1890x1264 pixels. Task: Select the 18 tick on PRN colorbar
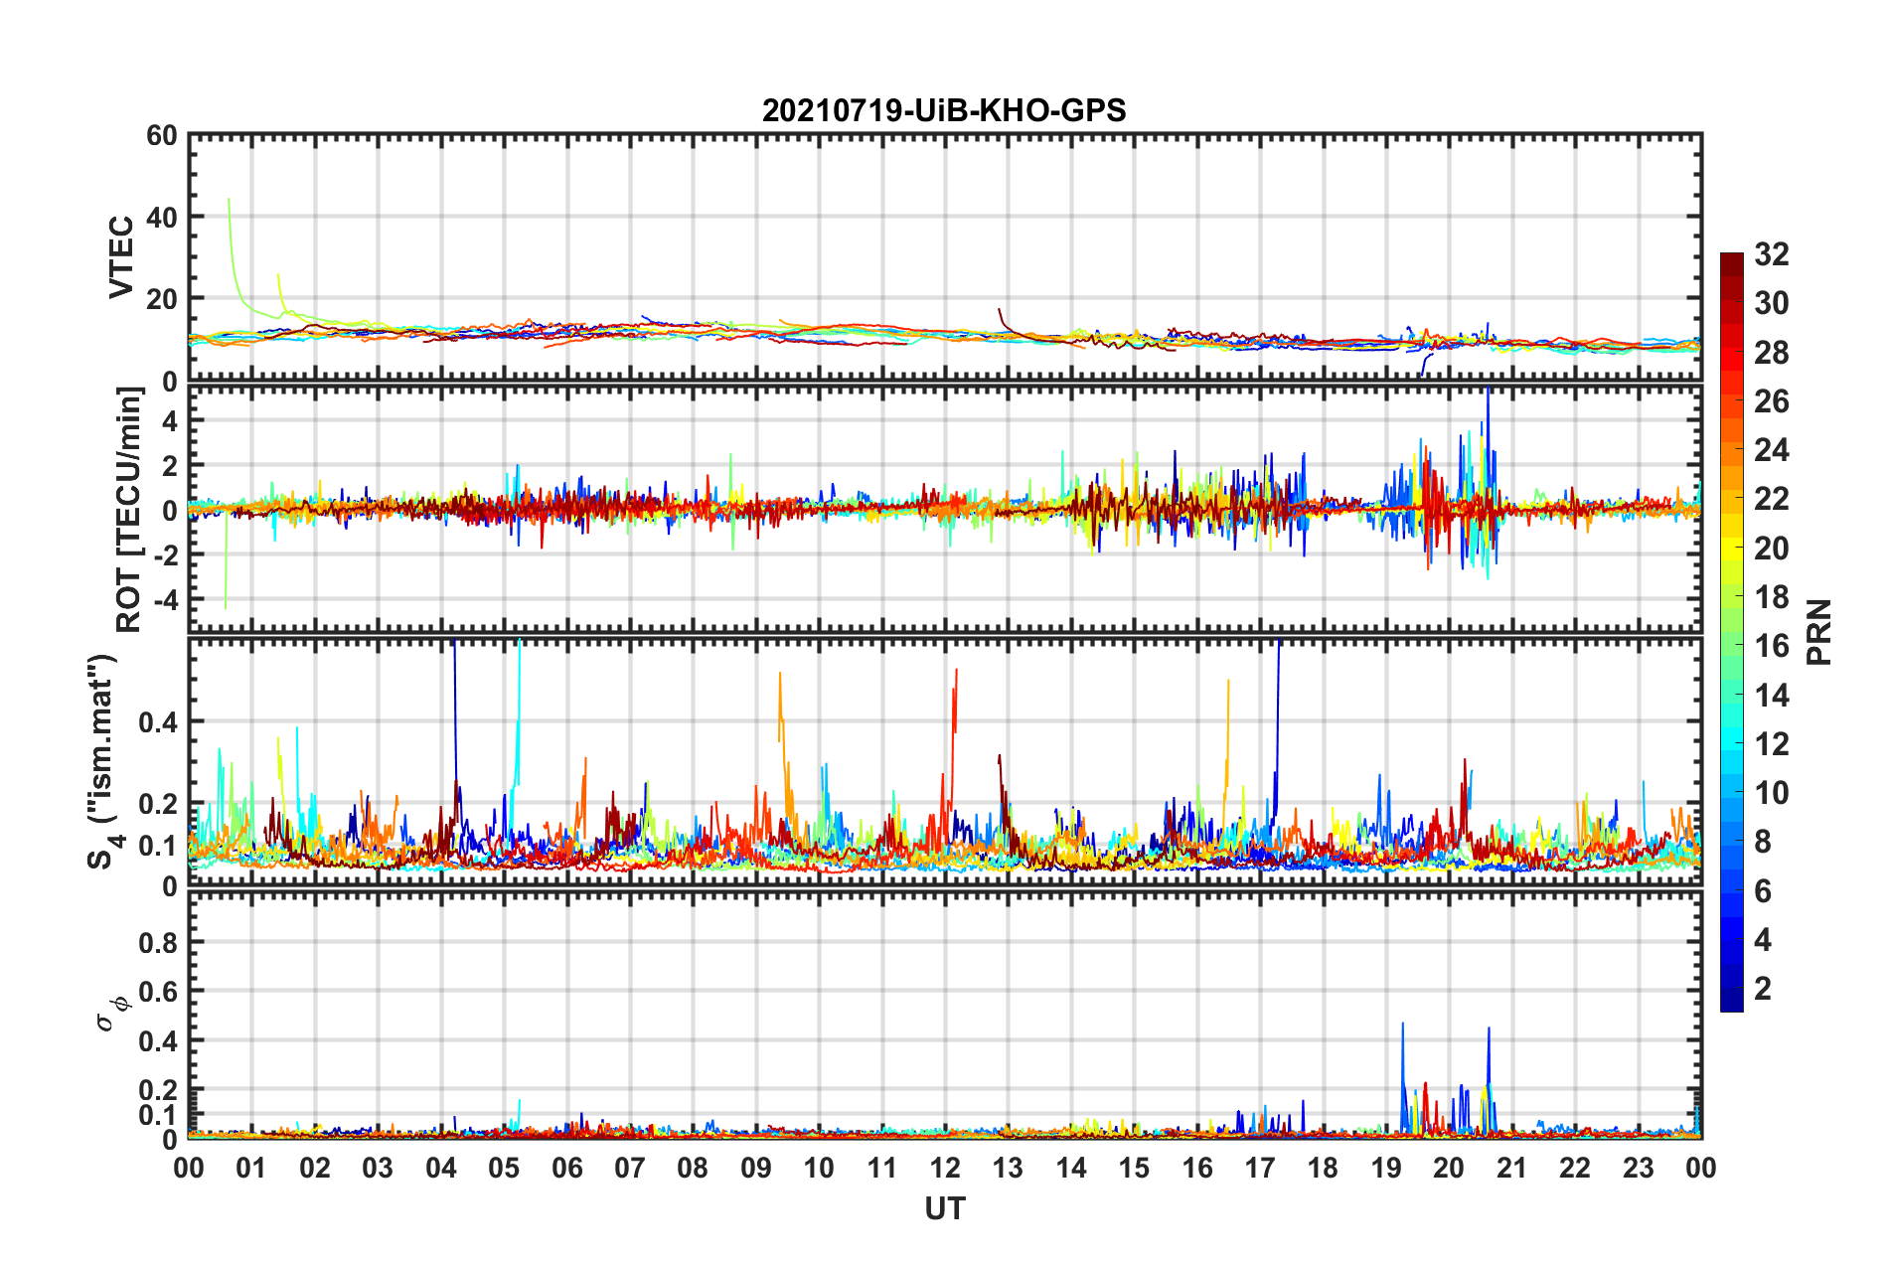pyautogui.click(x=1771, y=597)
